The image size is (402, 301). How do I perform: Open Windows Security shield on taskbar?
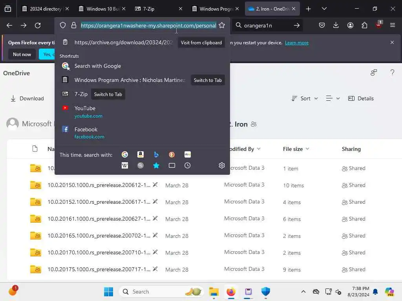(x=266, y=292)
